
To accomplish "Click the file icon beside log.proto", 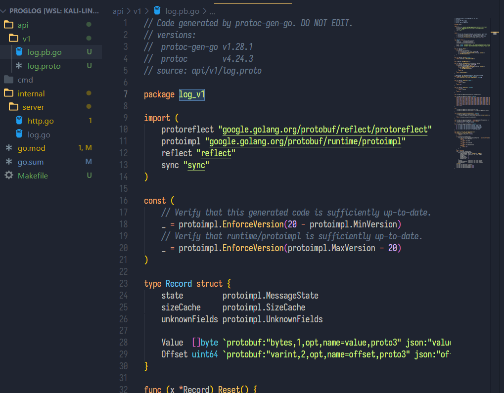I will [x=18, y=65].
